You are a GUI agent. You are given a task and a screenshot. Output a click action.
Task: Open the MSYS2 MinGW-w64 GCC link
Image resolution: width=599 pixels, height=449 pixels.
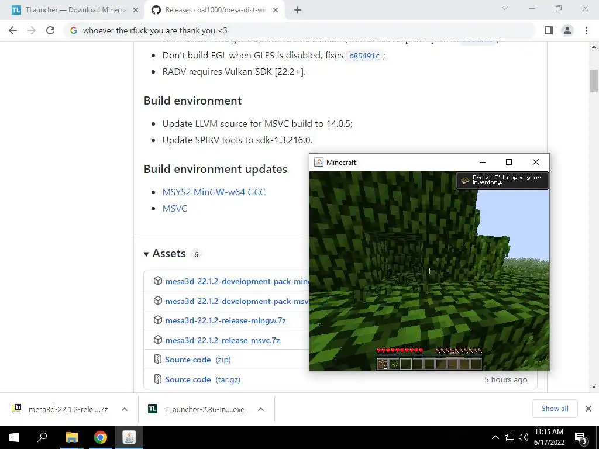click(214, 192)
